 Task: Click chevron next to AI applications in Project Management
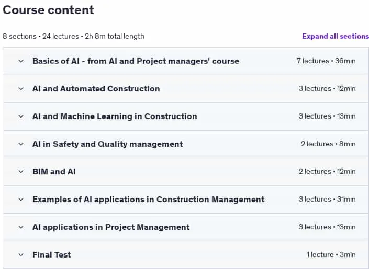[x=21, y=227]
